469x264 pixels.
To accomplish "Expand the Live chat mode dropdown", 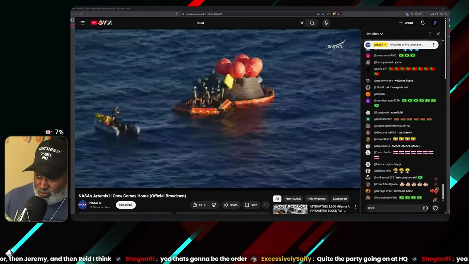I will tap(374, 34).
